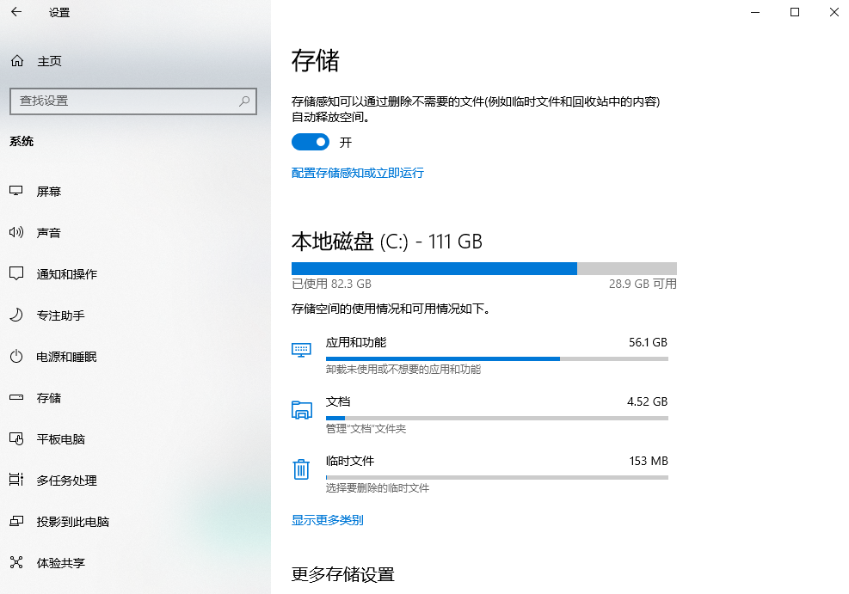The width and height of the screenshot is (849, 594).
Task: Open 配置存储感知或立即运行 link
Action: 357,173
